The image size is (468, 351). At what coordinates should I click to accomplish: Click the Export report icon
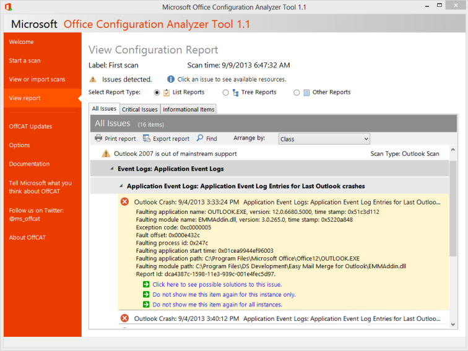click(x=147, y=138)
